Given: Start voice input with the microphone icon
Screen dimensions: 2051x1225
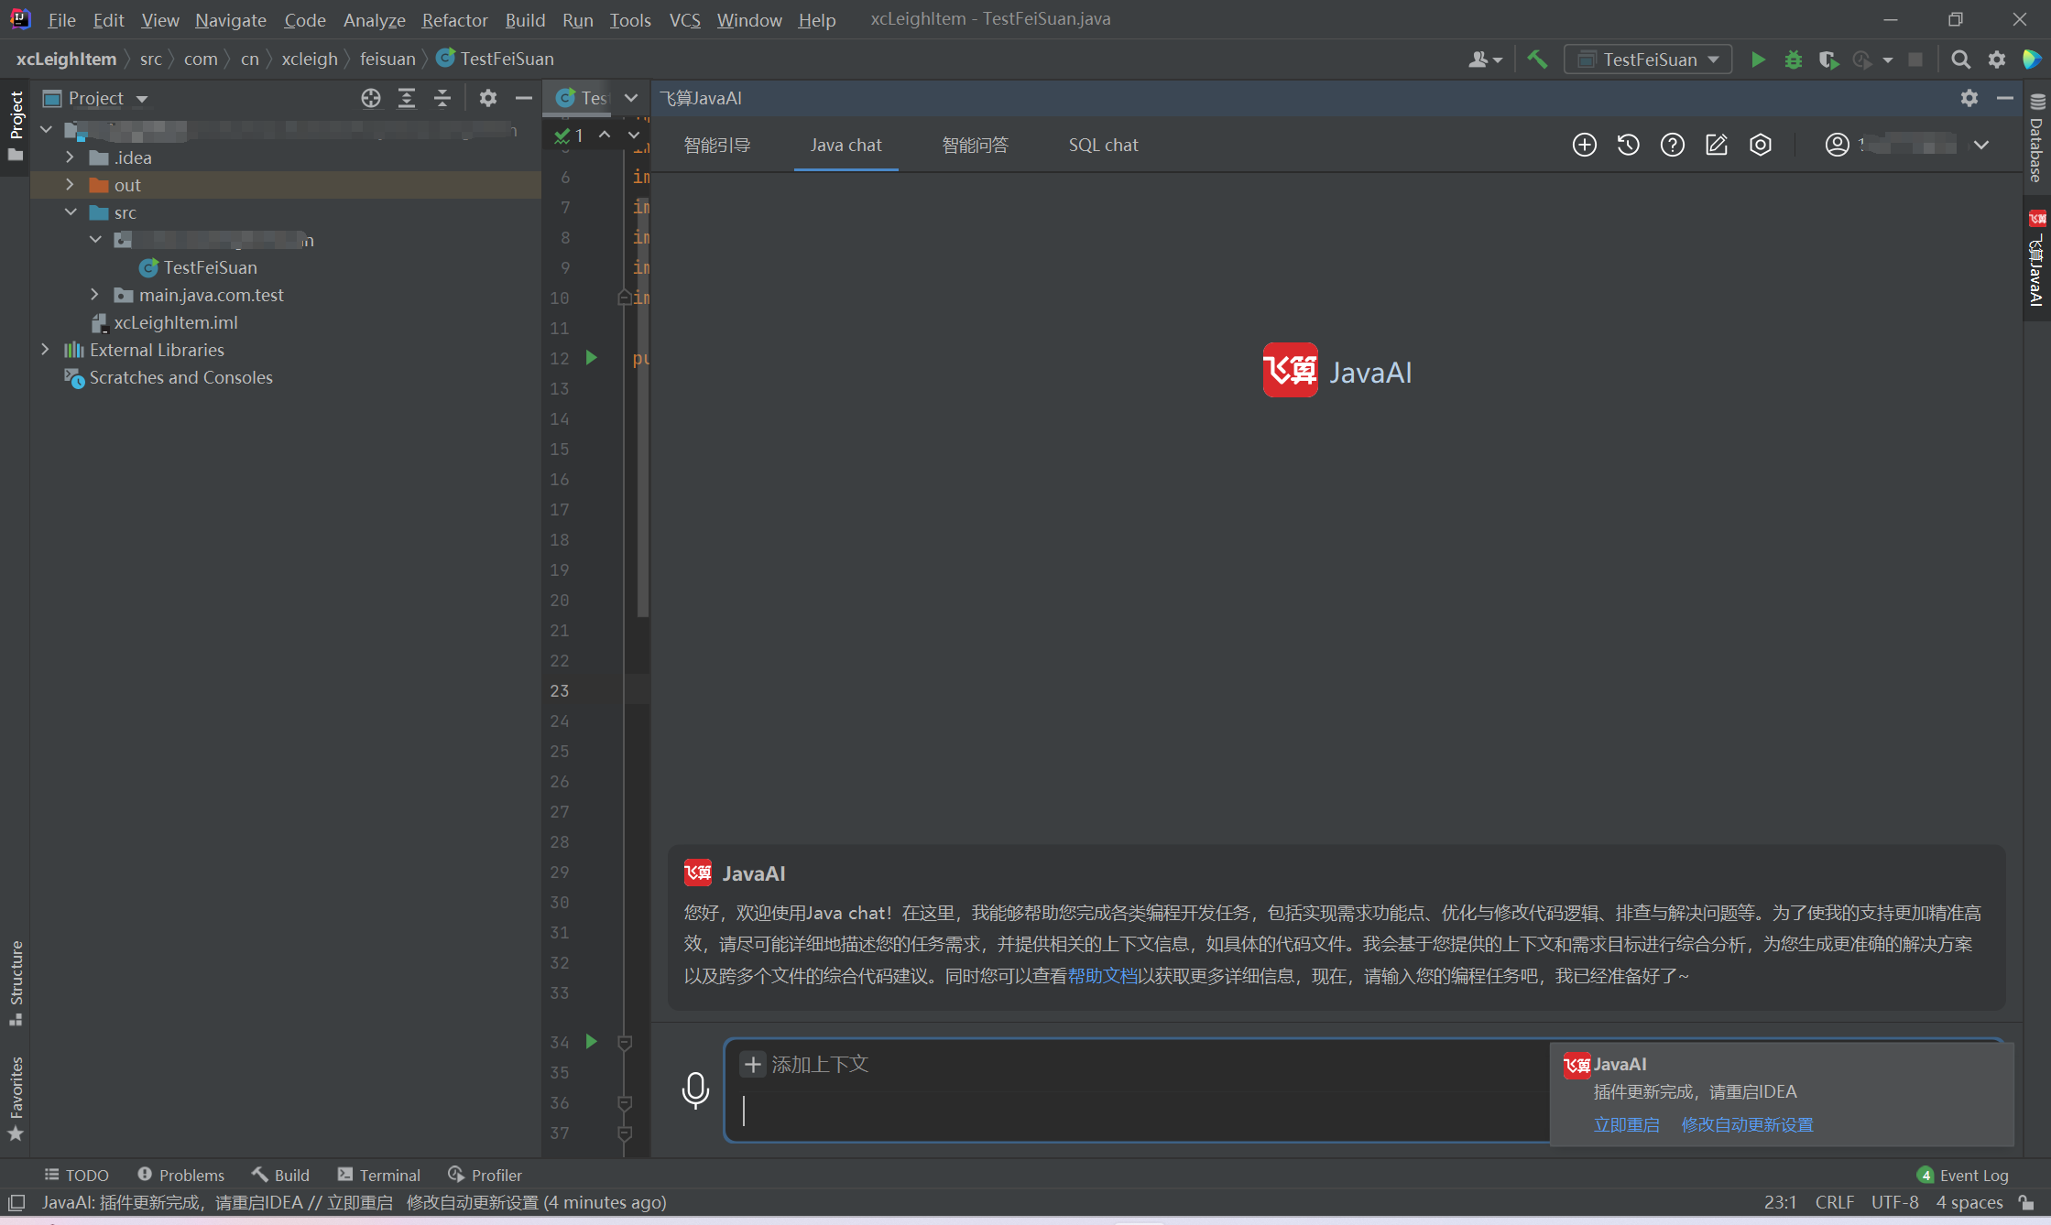Looking at the screenshot, I should click(695, 1089).
